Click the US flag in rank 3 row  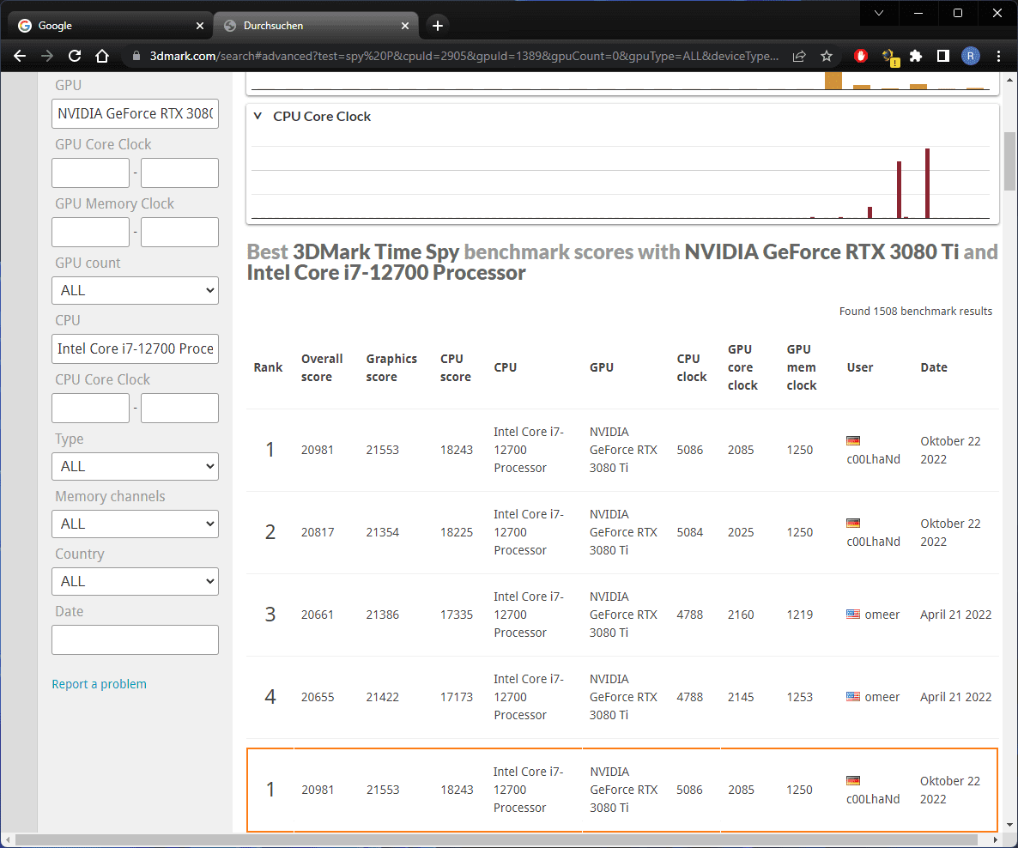(853, 615)
